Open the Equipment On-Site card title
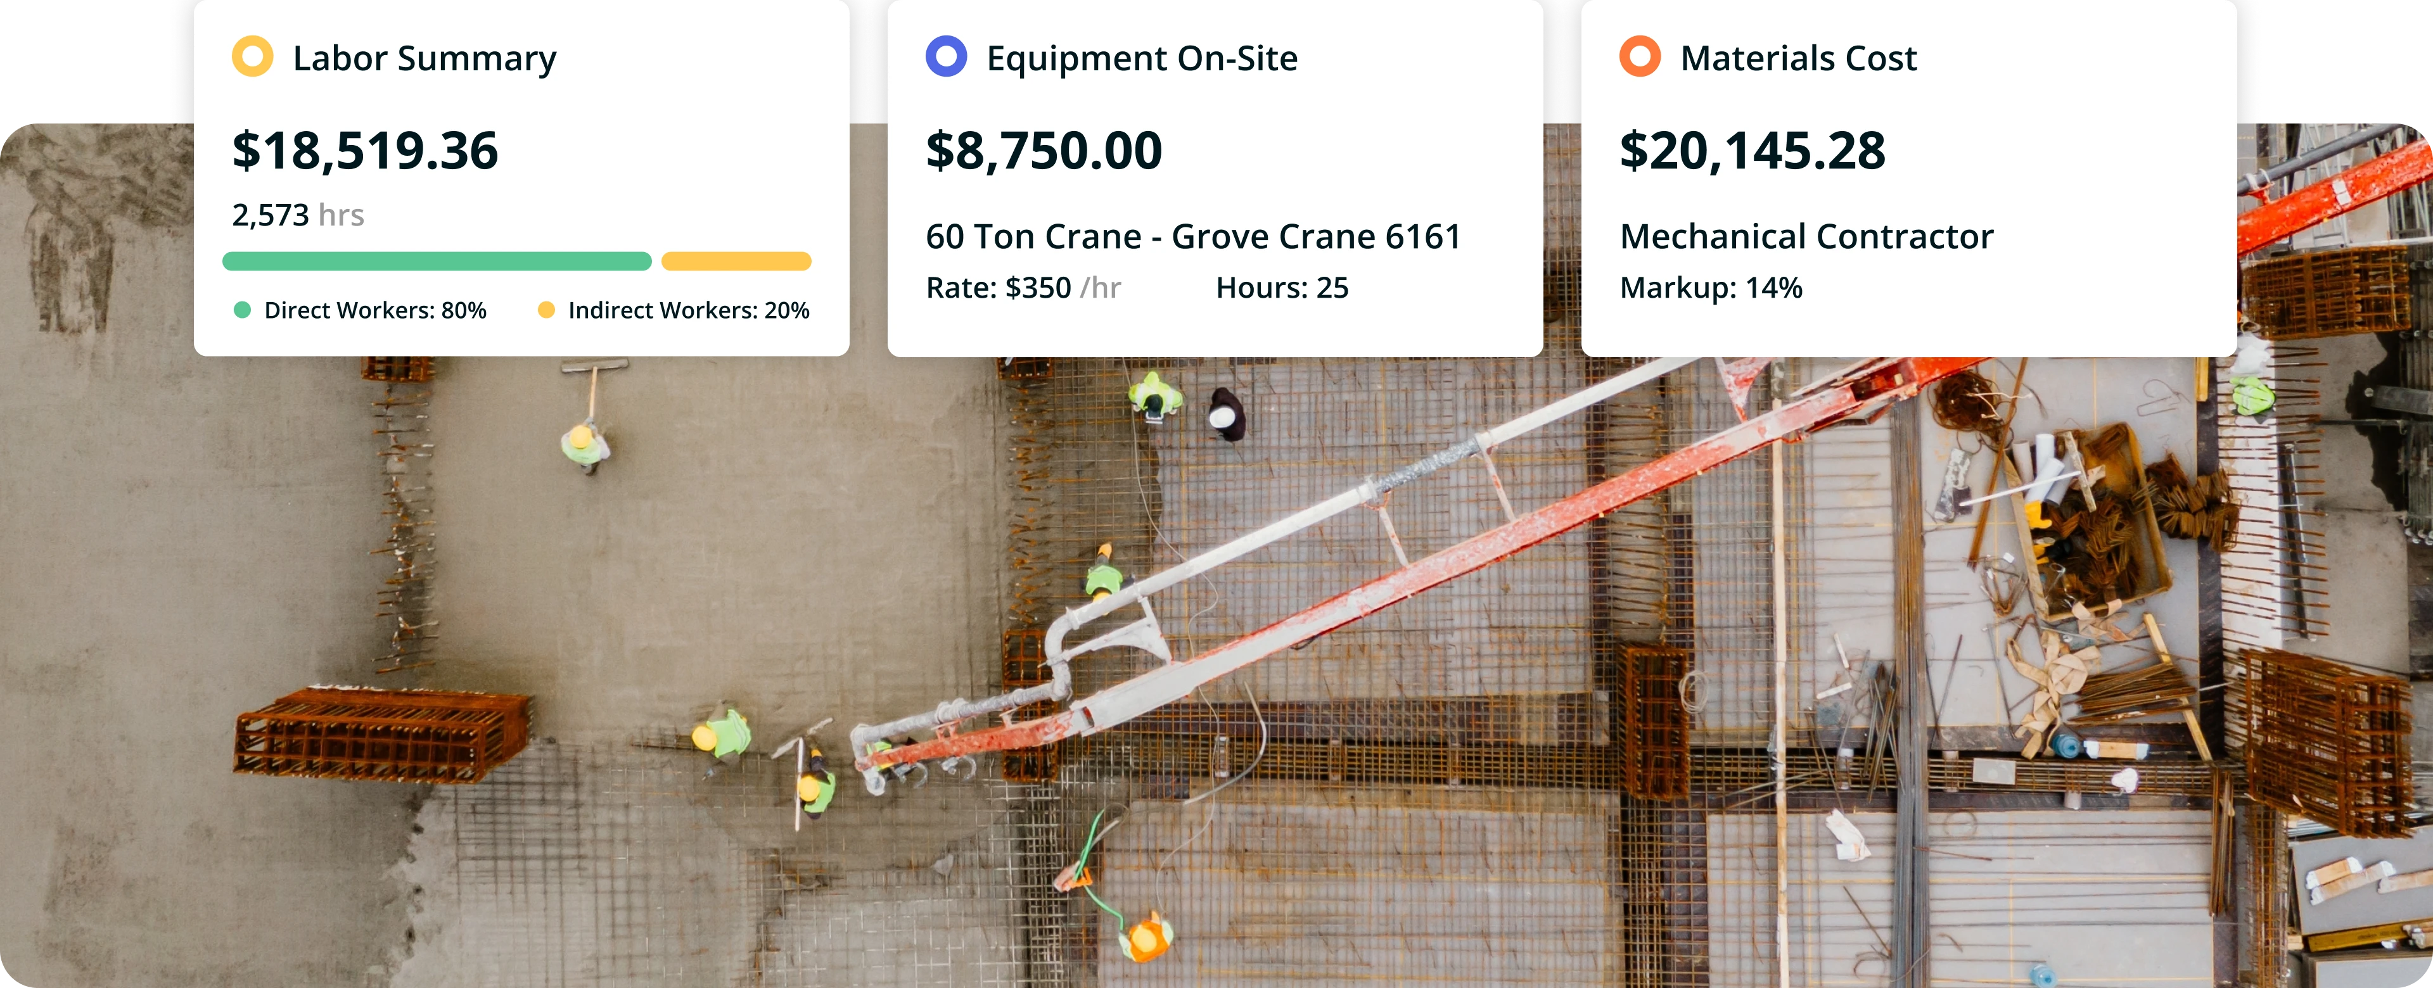The width and height of the screenshot is (2433, 988). point(1142,58)
